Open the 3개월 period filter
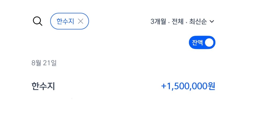Image resolution: width=274 pixels, height=123 pixels. (158, 21)
